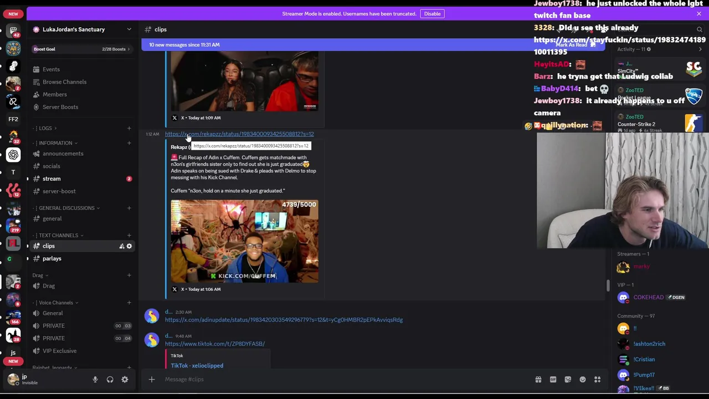Join the VIP Exclusive voice channel
The width and height of the screenshot is (709, 399).
[82, 351]
